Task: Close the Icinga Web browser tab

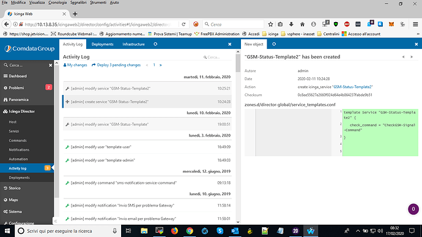Action: coord(64,13)
